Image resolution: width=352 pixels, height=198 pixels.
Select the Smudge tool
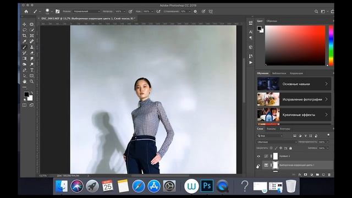pos(32,59)
